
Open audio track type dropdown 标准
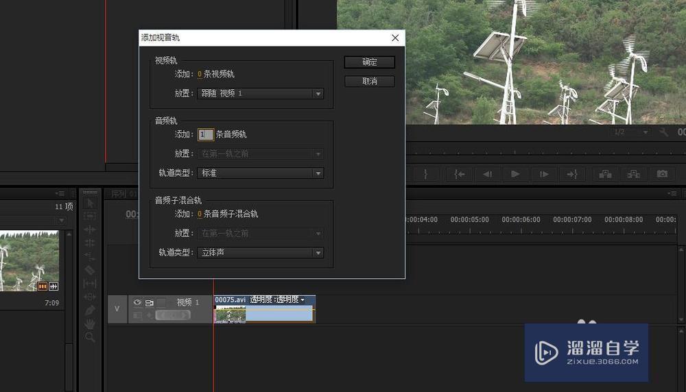pyautogui.click(x=260, y=173)
